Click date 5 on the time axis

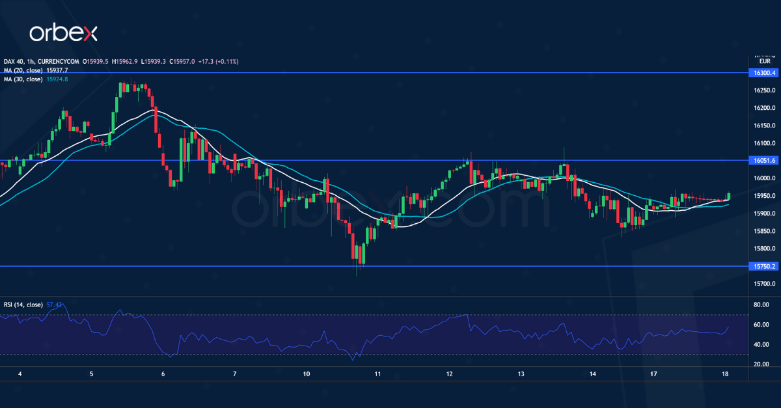92,374
